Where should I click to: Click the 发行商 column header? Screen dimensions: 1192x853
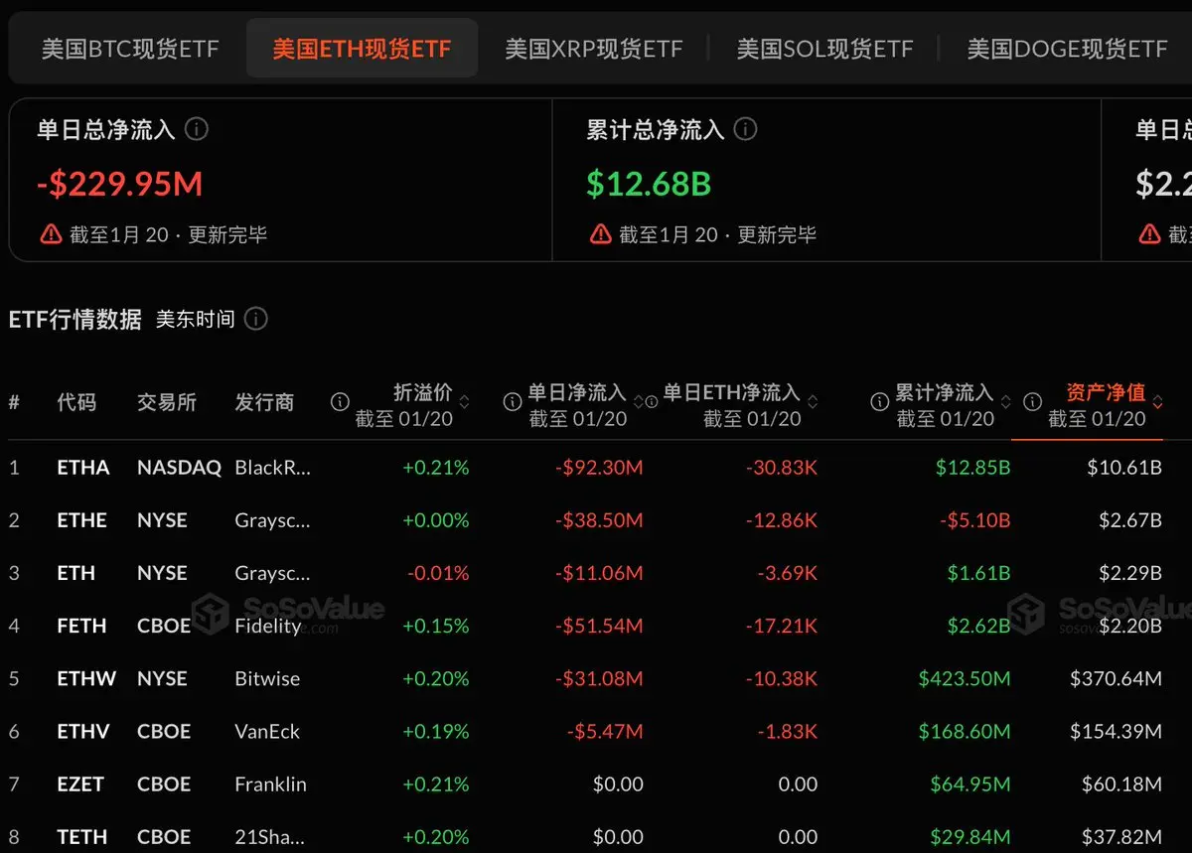tap(264, 402)
